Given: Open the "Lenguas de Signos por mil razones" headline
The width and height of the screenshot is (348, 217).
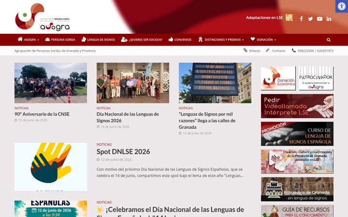Looking at the screenshot, I should (207, 121).
